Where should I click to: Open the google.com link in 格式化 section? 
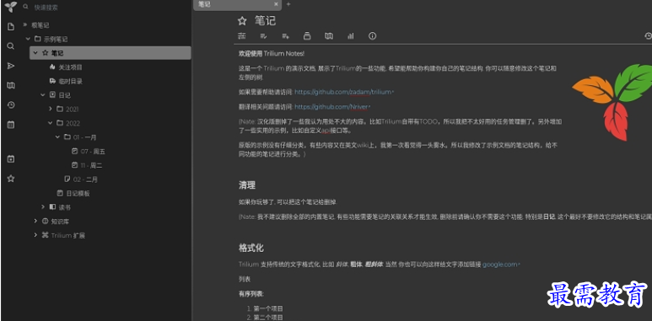click(x=500, y=265)
